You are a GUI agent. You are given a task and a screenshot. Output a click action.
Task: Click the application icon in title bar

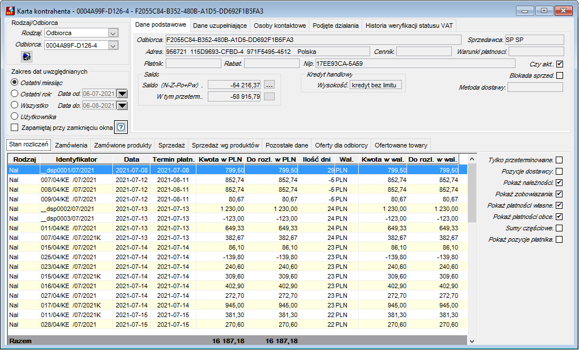tap(10, 11)
